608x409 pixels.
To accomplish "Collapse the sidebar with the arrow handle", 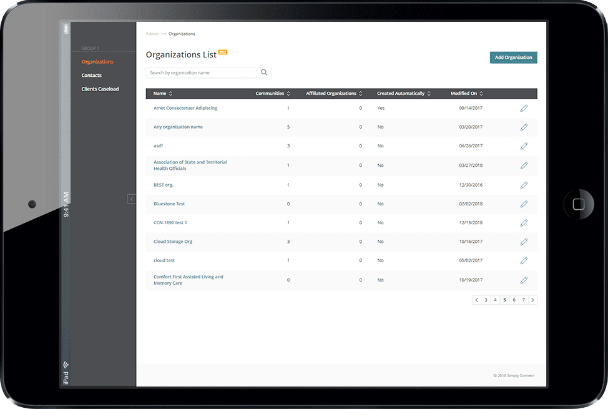I will pyautogui.click(x=132, y=199).
